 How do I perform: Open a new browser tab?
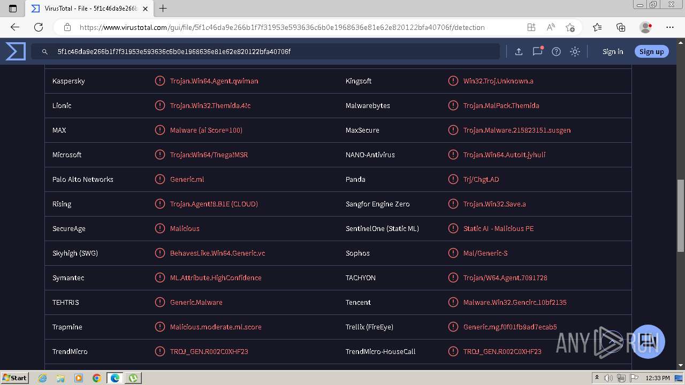coord(163,9)
